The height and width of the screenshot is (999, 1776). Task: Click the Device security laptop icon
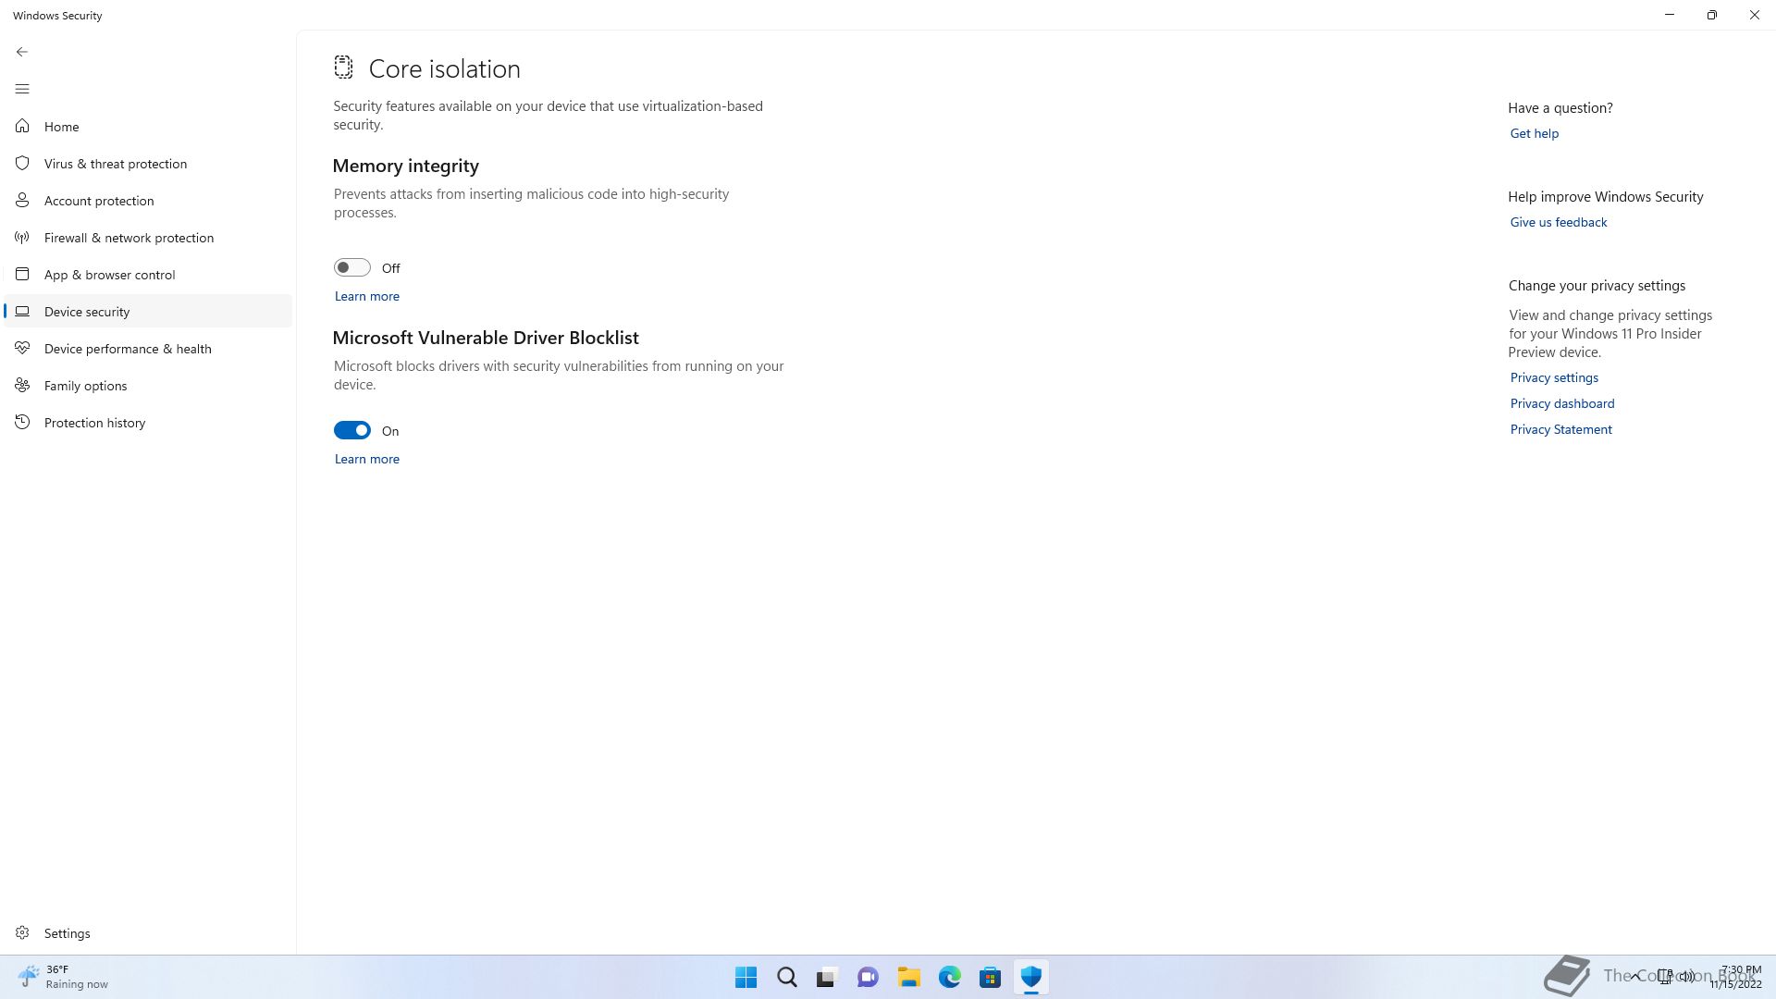coord(22,311)
